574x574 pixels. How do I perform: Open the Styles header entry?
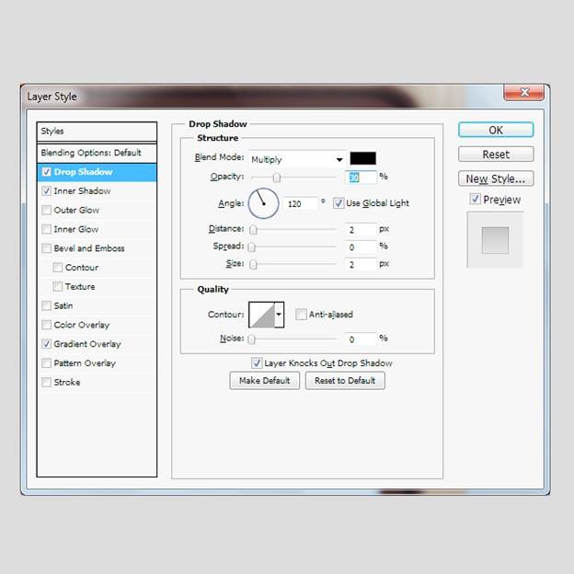pyautogui.click(x=96, y=132)
